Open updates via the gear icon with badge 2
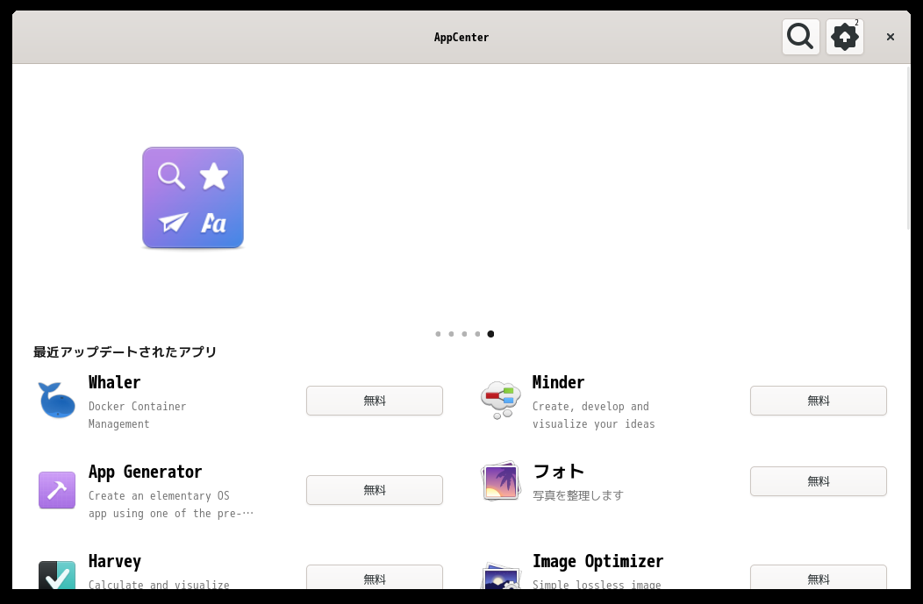 [x=843, y=37]
